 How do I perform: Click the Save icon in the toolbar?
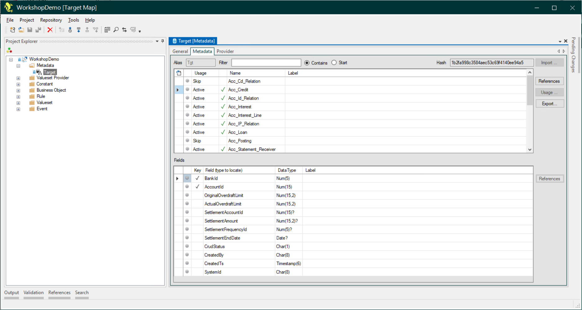coord(30,30)
